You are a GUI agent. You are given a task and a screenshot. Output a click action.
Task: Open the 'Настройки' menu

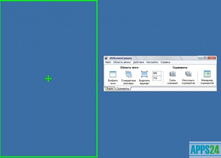coord(152,62)
